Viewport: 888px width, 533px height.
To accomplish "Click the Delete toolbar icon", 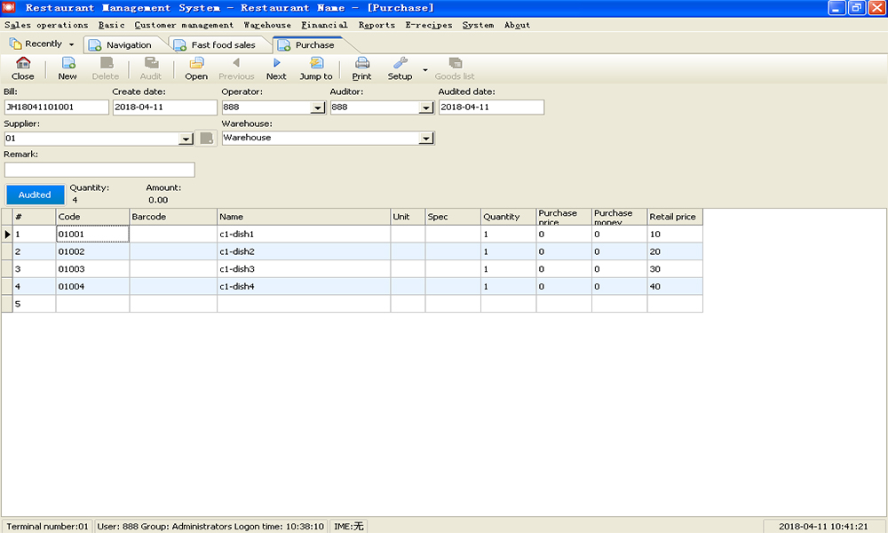I will [106, 68].
